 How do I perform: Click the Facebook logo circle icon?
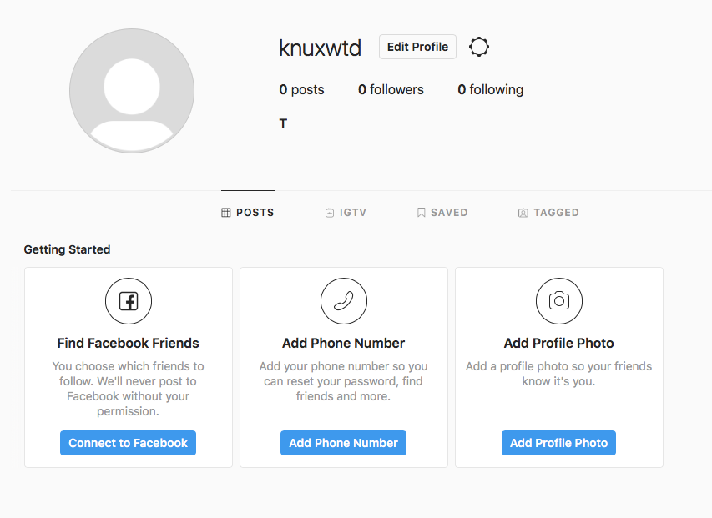coord(129,301)
